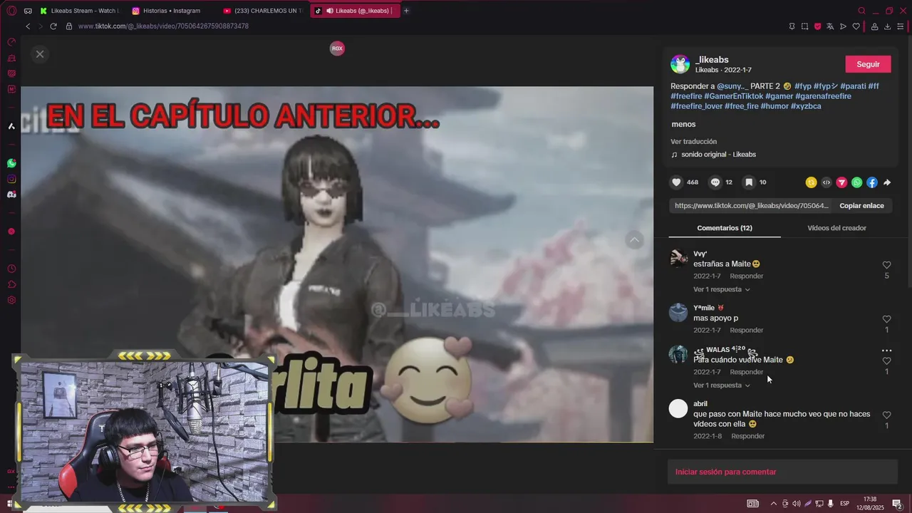
Task: Open a new browser tab with plus
Action: (406, 11)
